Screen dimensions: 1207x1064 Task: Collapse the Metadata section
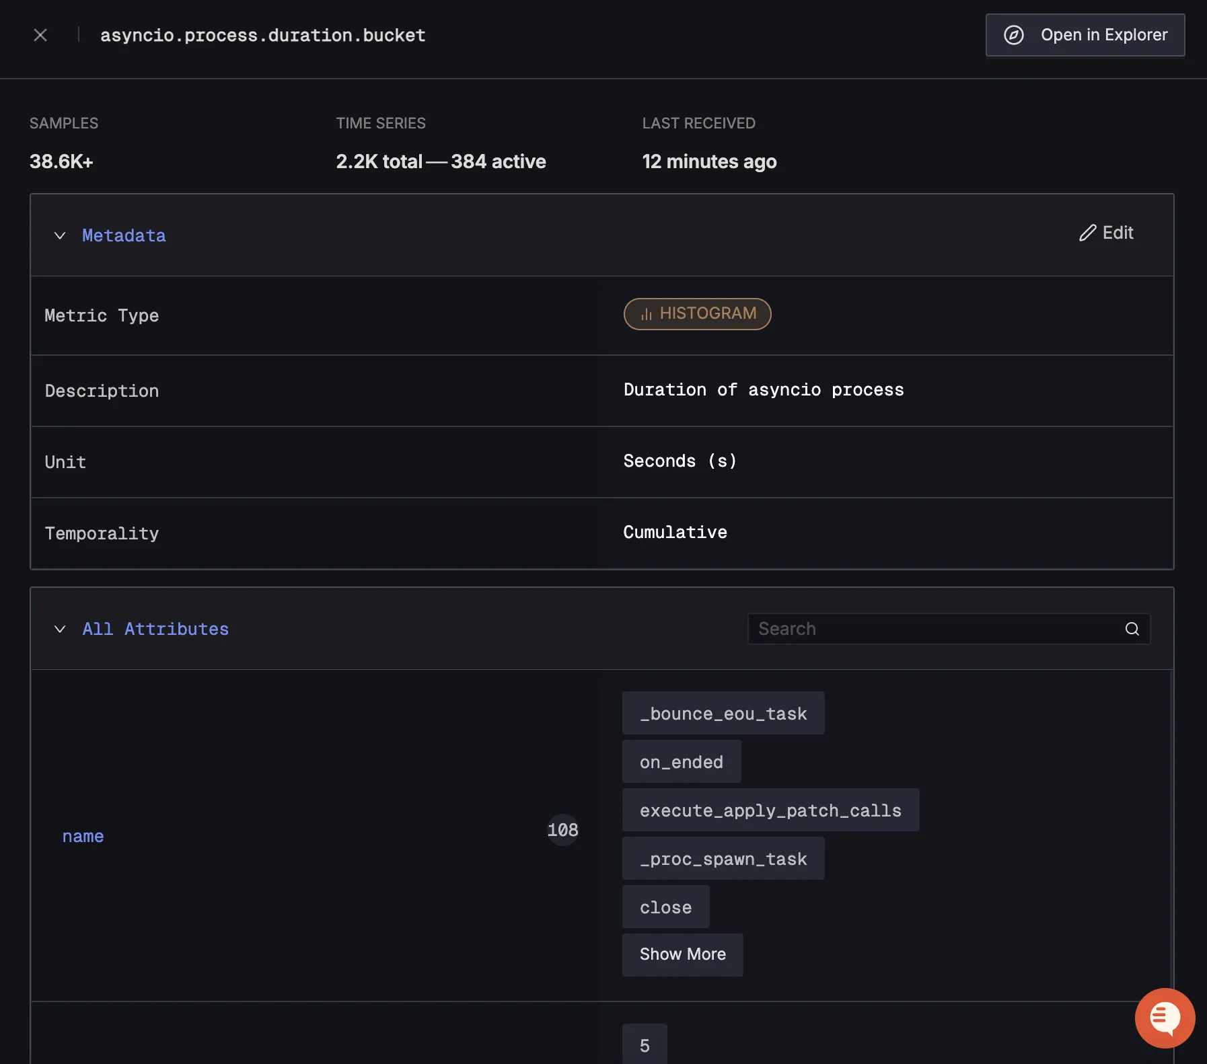click(60, 235)
